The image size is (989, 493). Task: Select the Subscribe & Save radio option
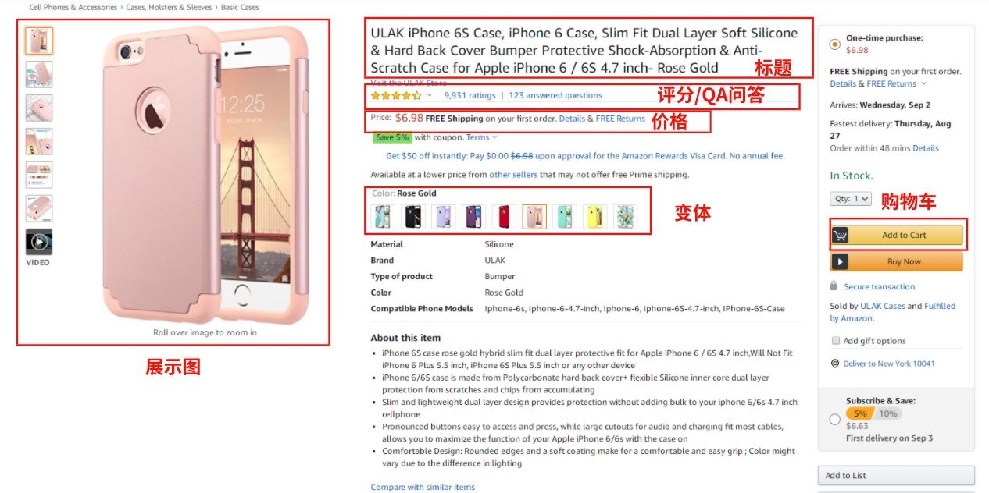tap(835, 419)
